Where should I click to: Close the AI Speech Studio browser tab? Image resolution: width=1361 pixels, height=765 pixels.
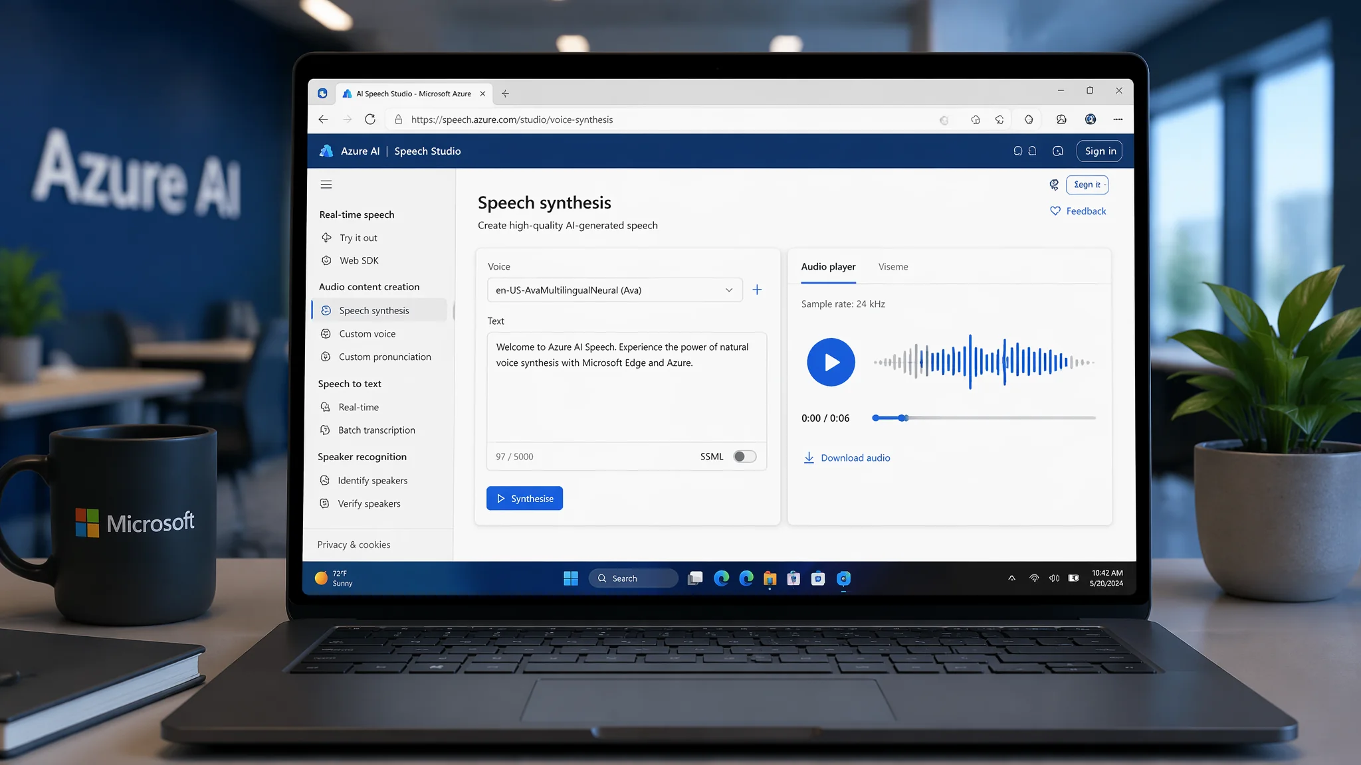tap(482, 94)
